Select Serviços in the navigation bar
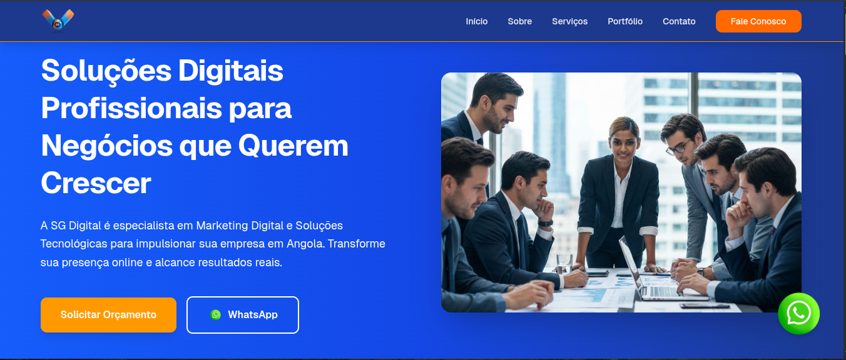 (x=570, y=21)
